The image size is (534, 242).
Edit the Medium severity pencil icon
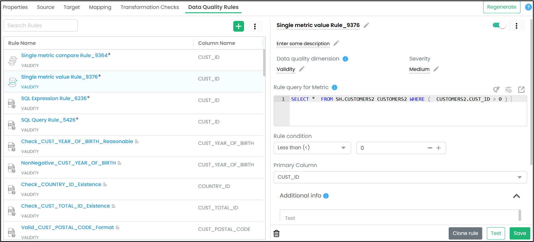[436, 69]
